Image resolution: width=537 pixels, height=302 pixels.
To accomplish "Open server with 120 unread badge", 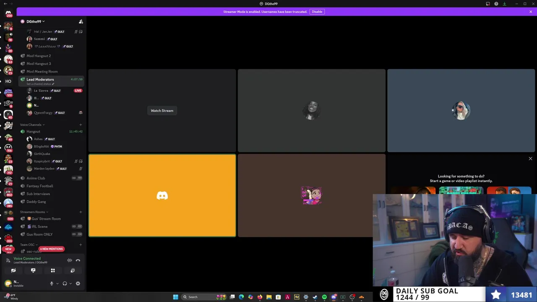I will [x=8, y=92].
